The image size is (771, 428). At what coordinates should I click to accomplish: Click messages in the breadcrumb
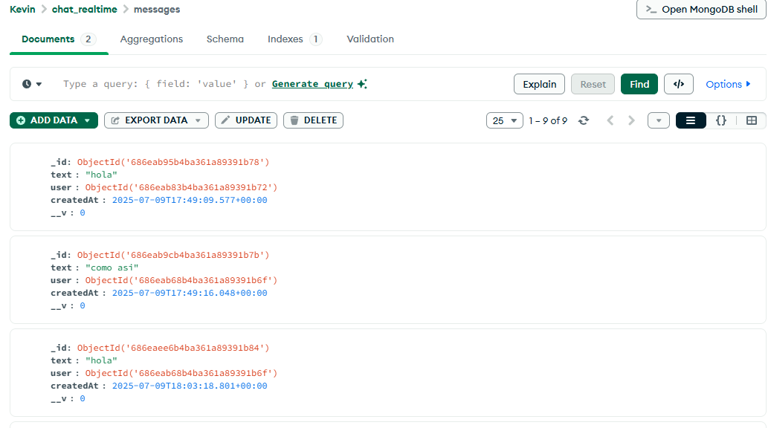[x=157, y=10]
